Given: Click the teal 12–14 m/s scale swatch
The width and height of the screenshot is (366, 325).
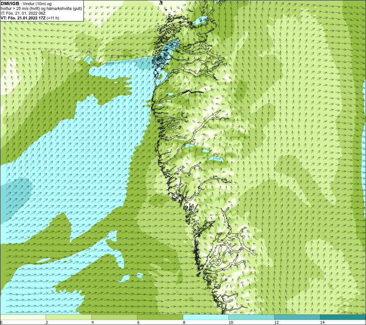Looking at the screenshot, I should [x=297, y=317].
